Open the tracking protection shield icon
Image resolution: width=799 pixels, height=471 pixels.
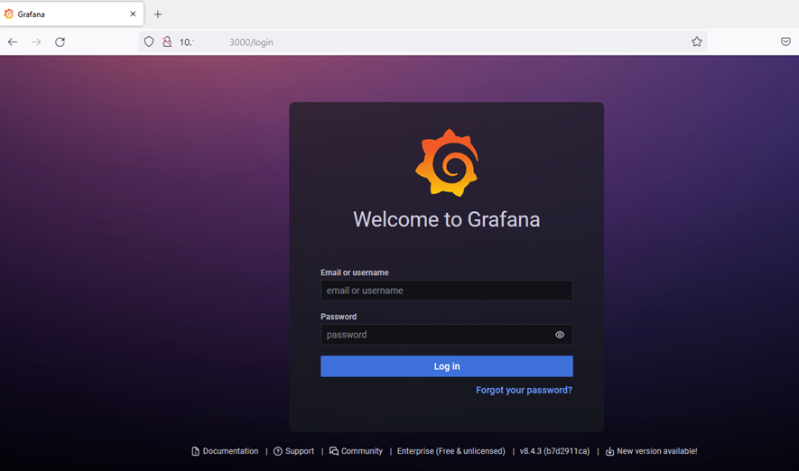[148, 42]
